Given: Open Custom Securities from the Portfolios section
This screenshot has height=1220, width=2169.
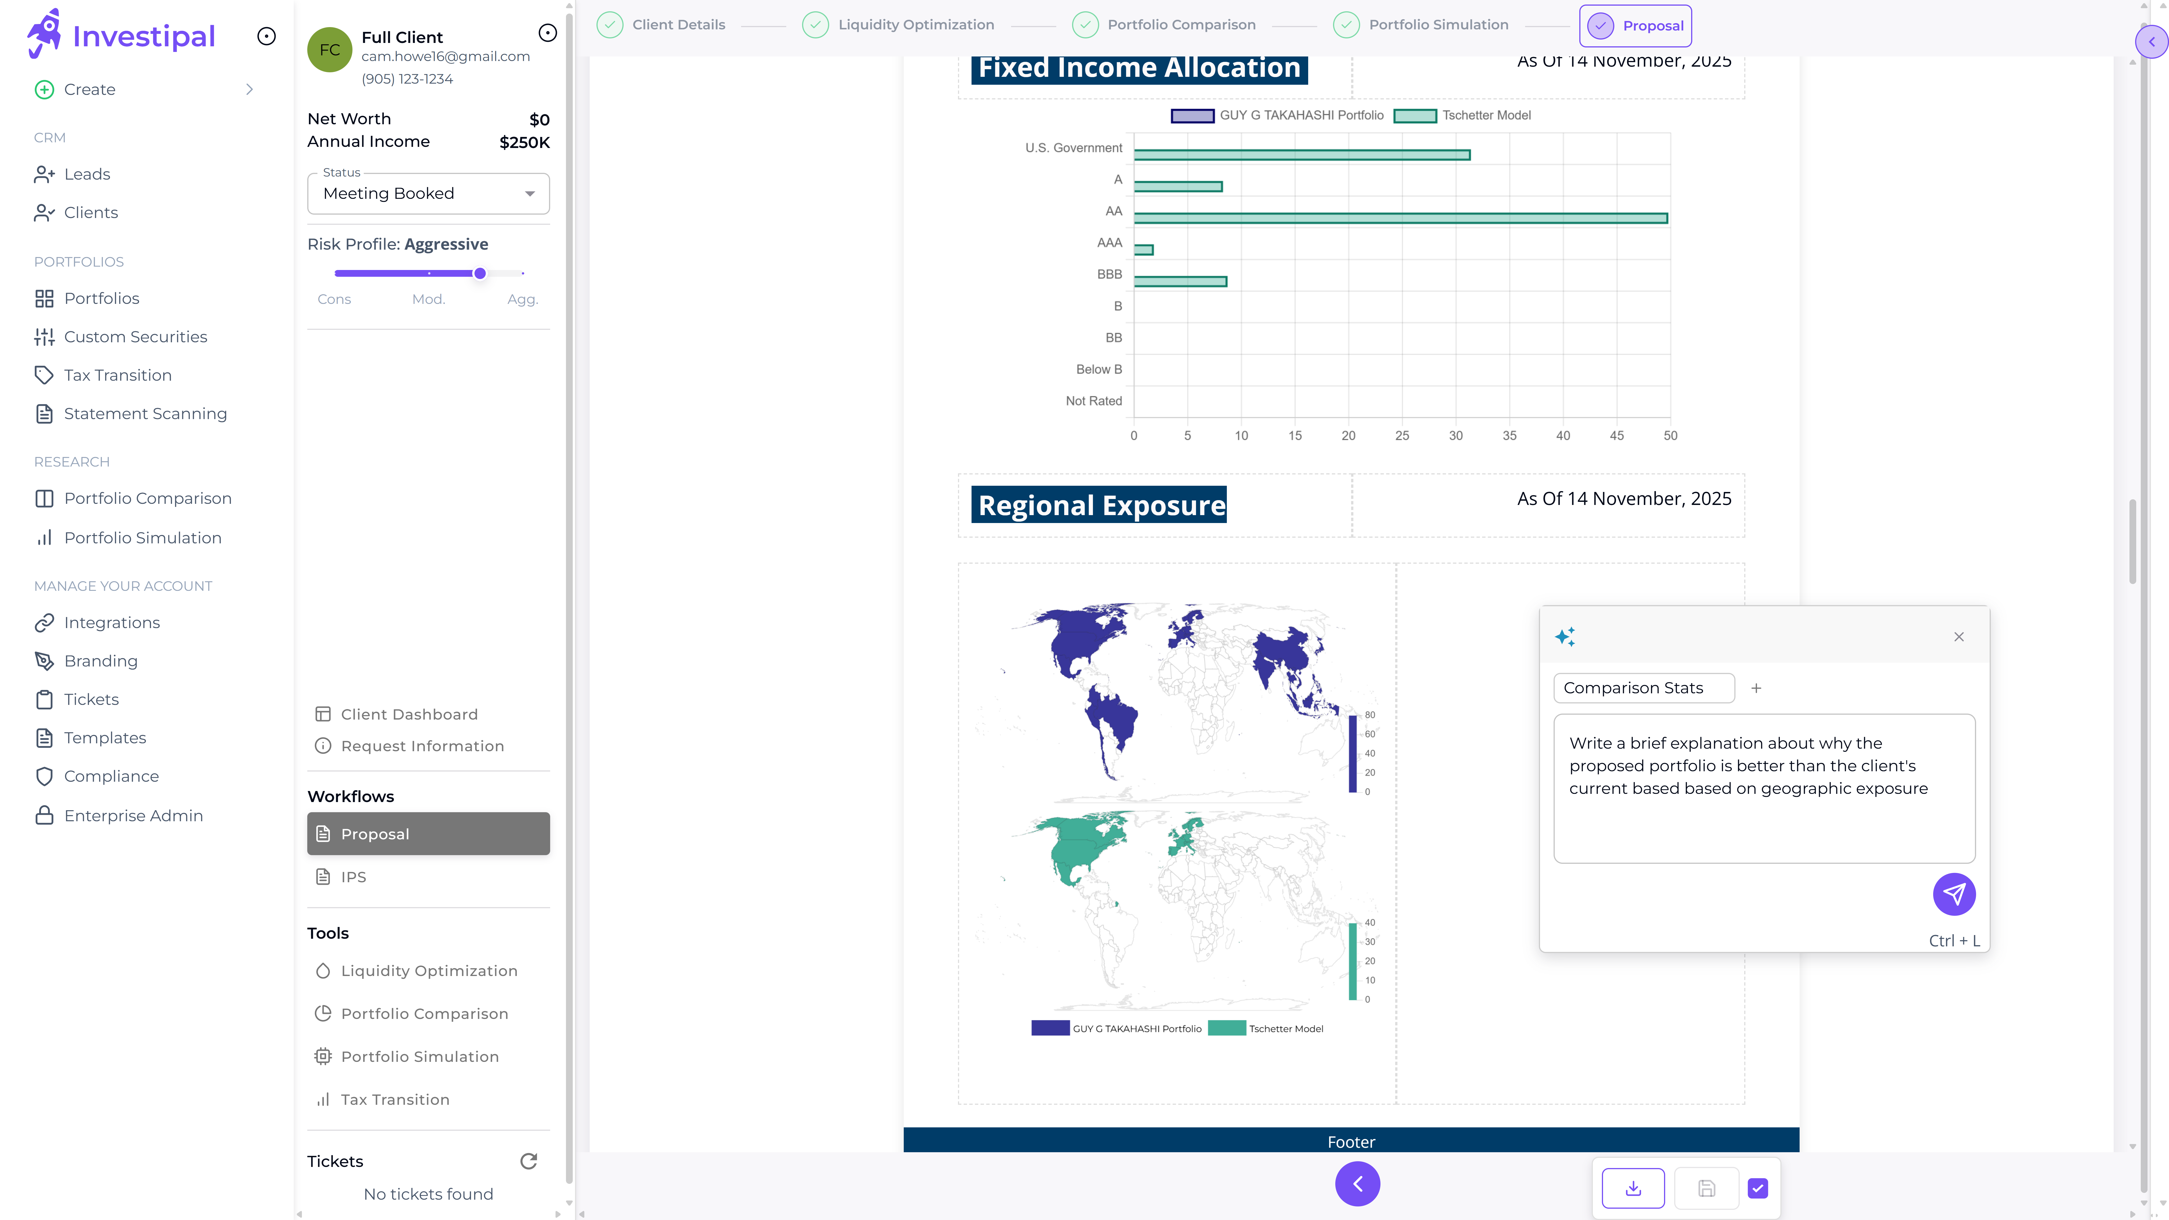Looking at the screenshot, I should click(136, 336).
